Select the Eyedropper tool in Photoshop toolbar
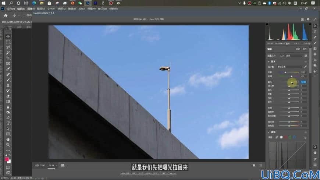The width and height of the screenshot is (320, 180). (8, 69)
